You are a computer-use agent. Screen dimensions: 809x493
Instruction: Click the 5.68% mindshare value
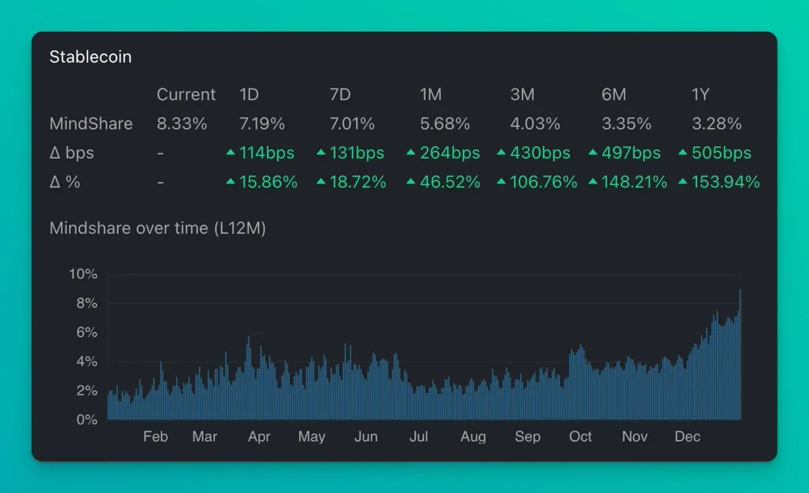pyautogui.click(x=445, y=123)
